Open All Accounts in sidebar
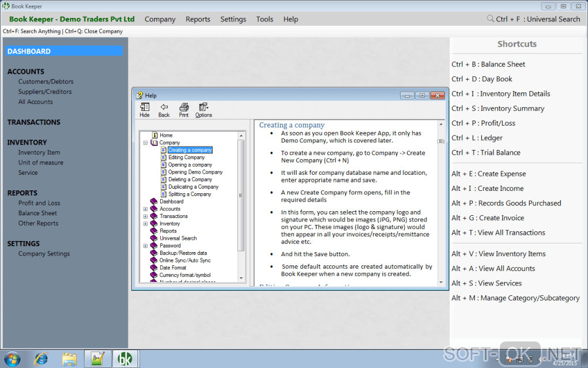The height and width of the screenshot is (368, 588). (x=35, y=102)
